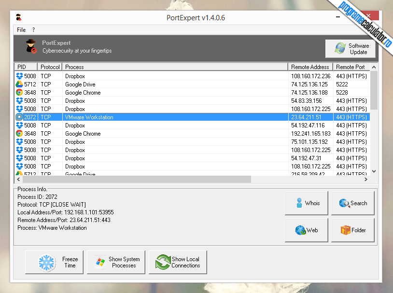Click the Protocol column header
The width and height of the screenshot is (393, 293).
[50, 67]
